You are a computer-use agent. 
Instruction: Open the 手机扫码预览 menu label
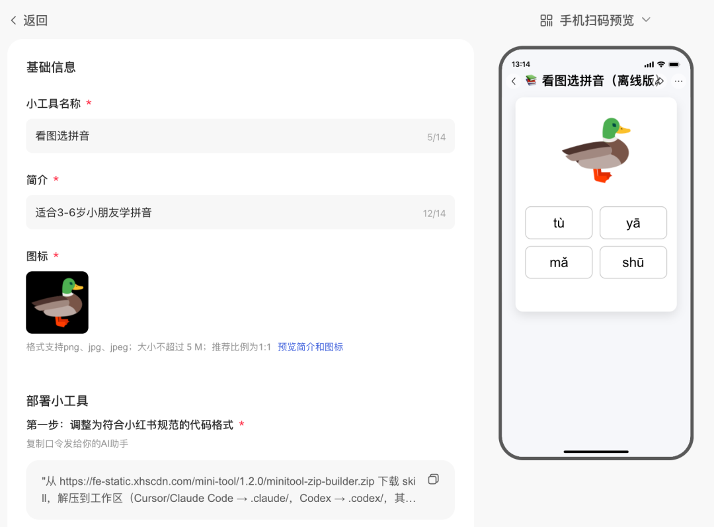596,20
